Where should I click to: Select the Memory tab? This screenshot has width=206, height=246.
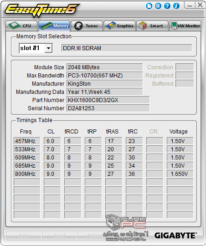coord(54,26)
